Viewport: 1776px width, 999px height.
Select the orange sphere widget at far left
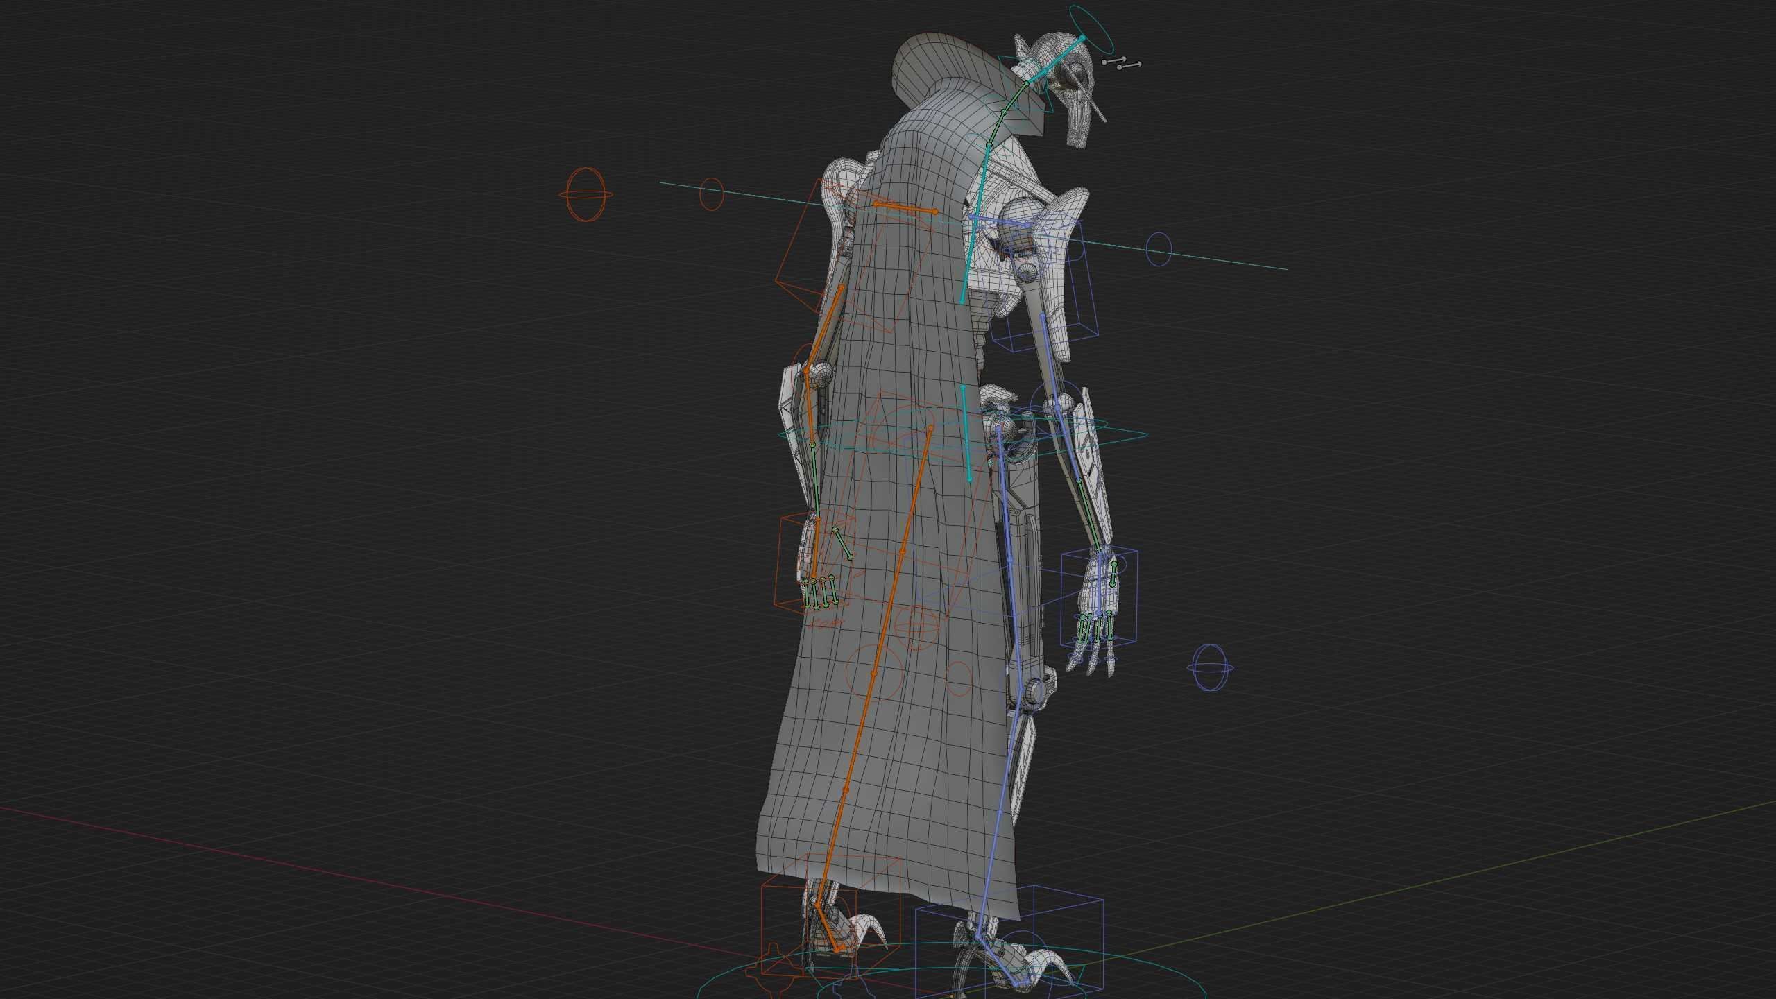586,195
